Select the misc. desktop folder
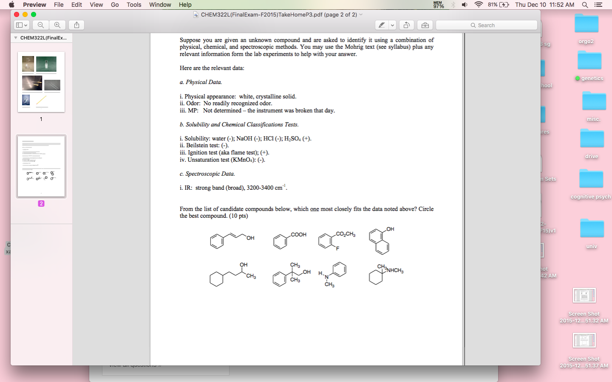The height and width of the screenshot is (382, 612). tap(594, 106)
